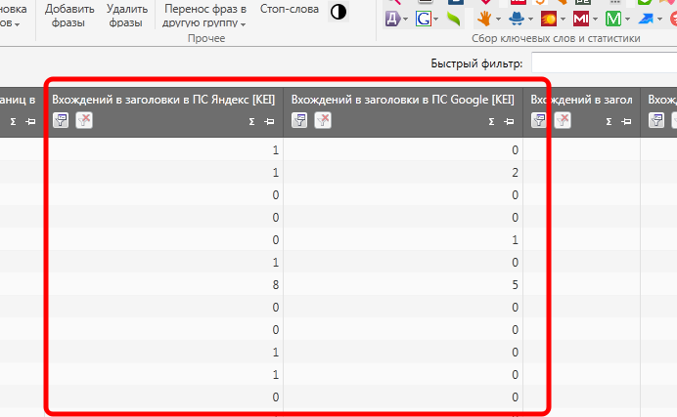
Task: Click 'Добавить фразы' button
Action: point(69,15)
